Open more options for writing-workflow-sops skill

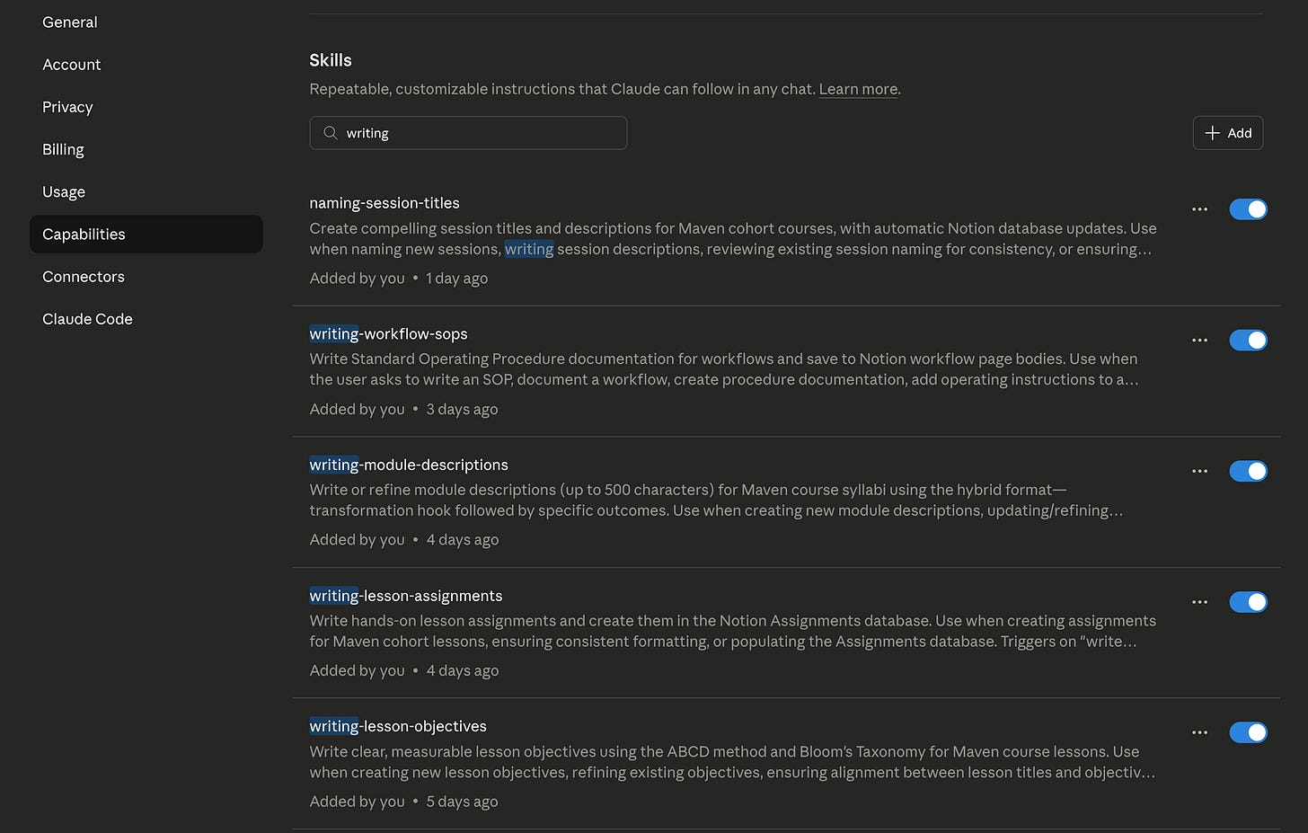point(1199,341)
